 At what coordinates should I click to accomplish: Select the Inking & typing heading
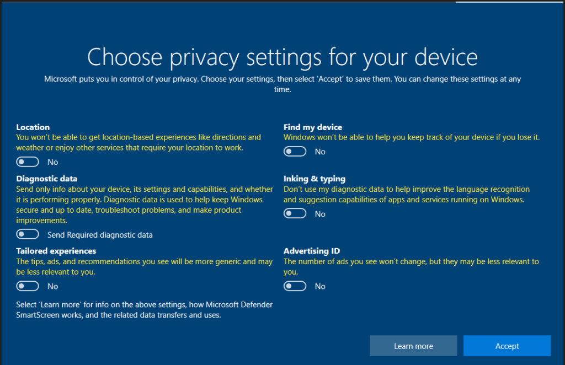(x=315, y=179)
